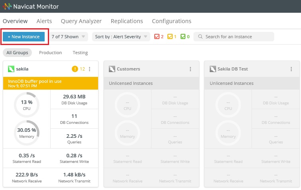Open the sakila instance options menu

coord(90,69)
